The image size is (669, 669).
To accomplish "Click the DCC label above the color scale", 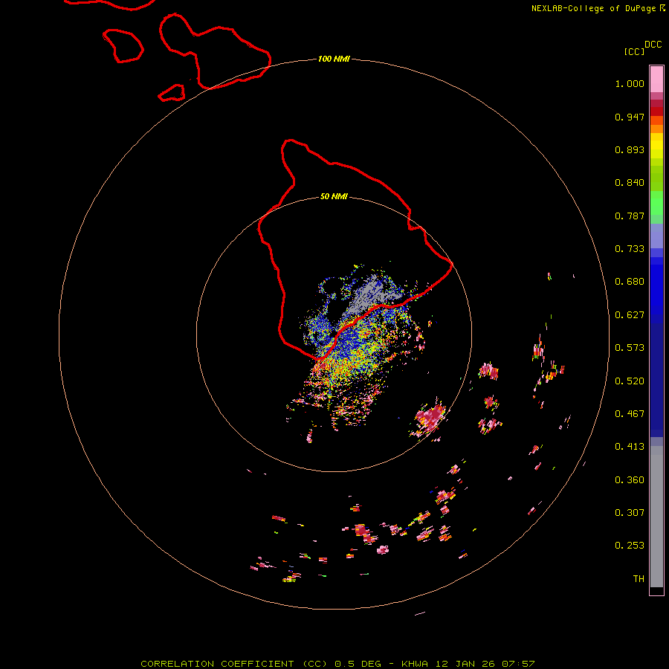I will tap(653, 45).
